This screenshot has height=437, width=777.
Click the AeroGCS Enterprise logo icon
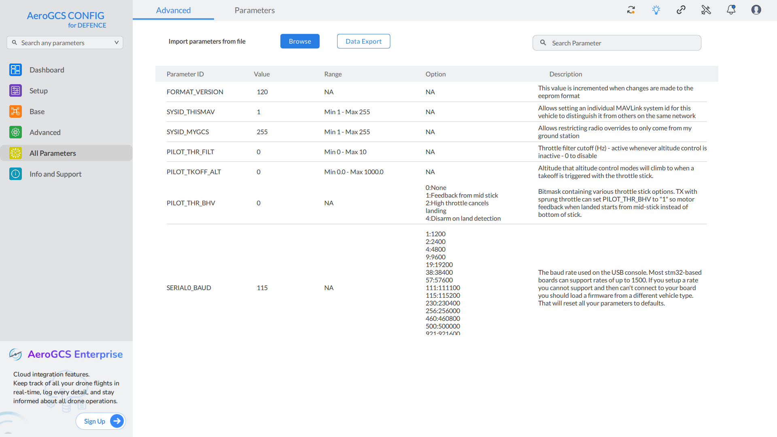[x=15, y=354]
